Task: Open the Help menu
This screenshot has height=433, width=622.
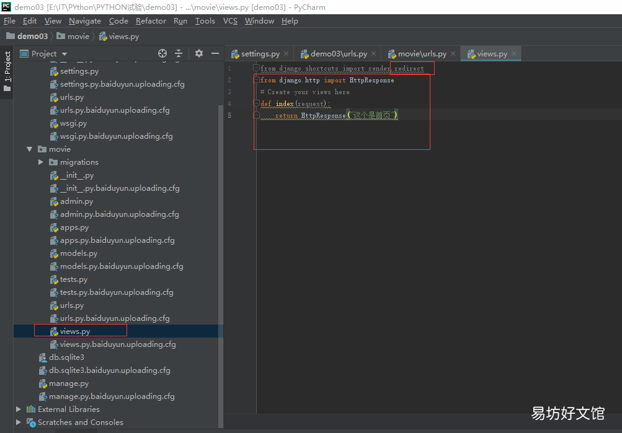Action: tap(290, 21)
